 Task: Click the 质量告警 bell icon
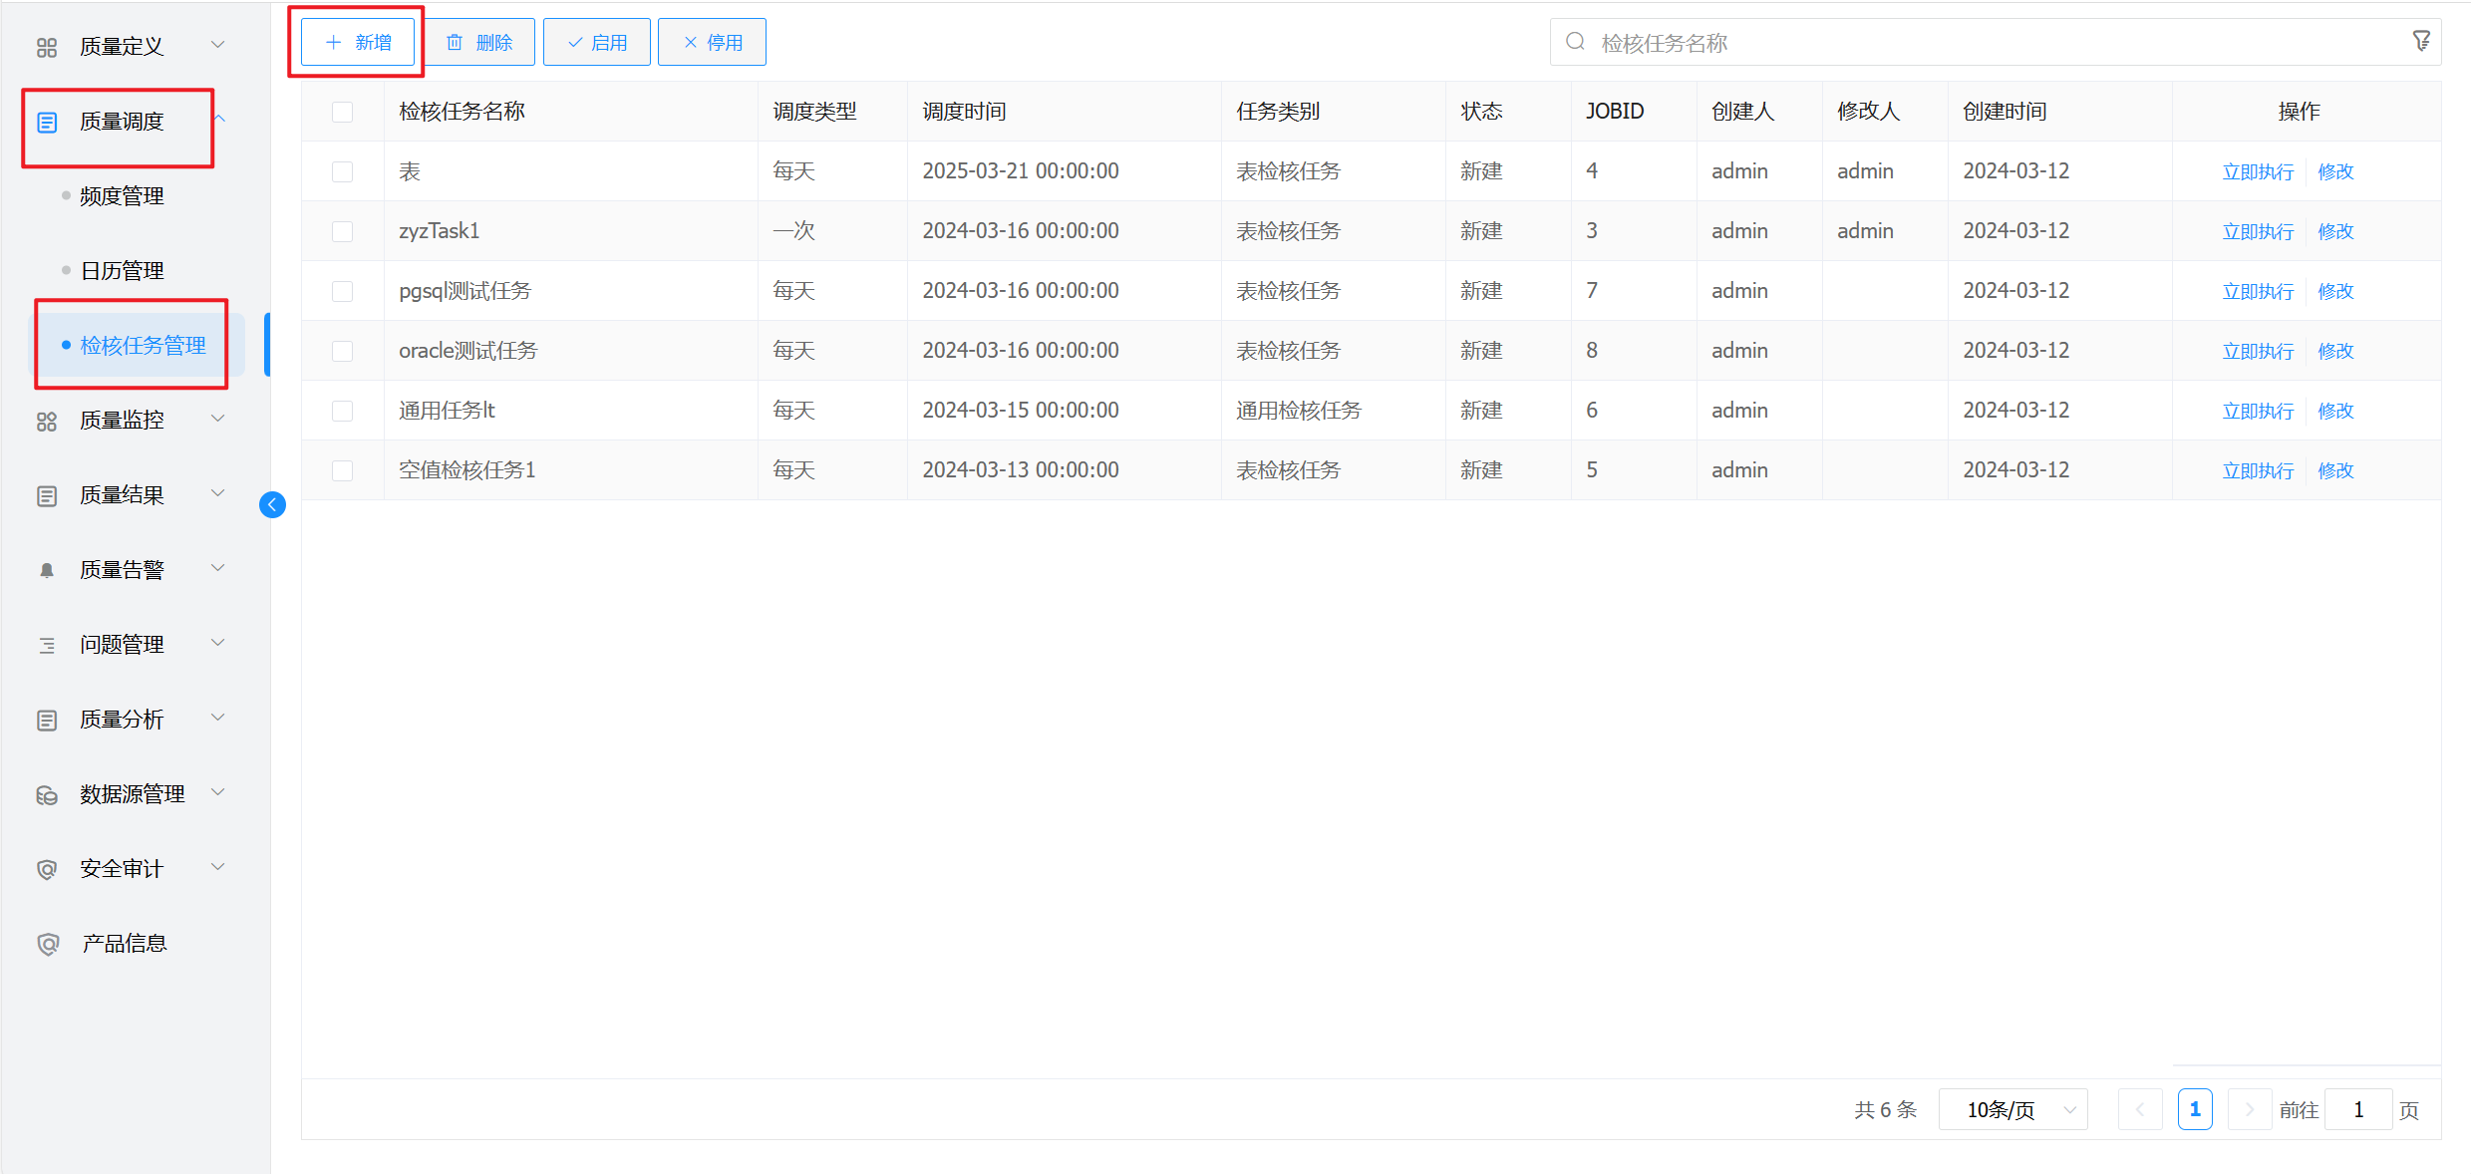tap(47, 570)
